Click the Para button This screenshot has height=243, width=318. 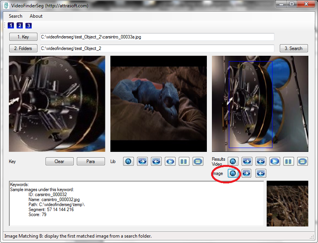point(91,161)
